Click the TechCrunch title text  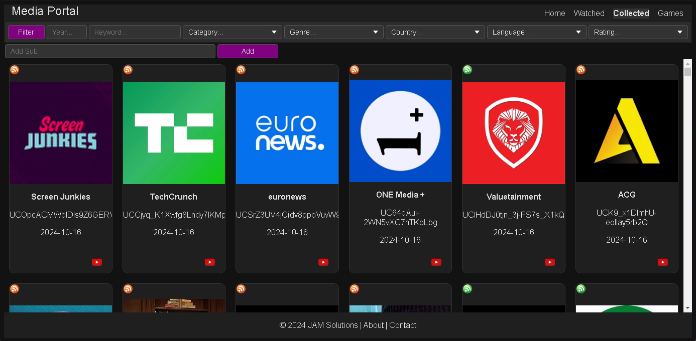point(174,197)
